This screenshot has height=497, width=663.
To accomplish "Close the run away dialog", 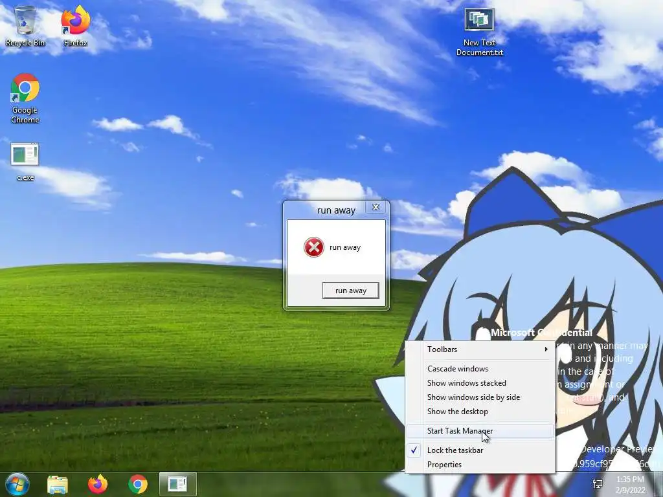I will [x=376, y=207].
